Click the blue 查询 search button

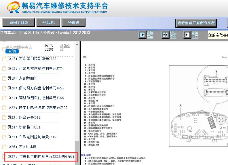coord(12,51)
